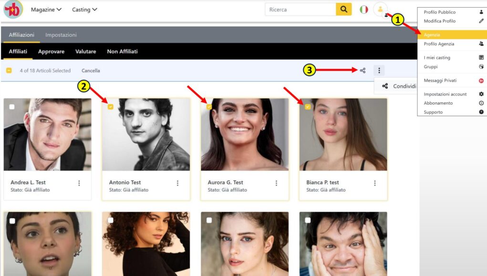Click the Supporto help icon
Viewport: 487px width, 276px height.
click(481, 112)
